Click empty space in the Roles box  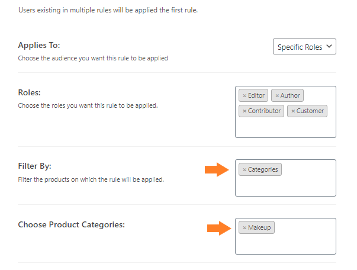pyautogui.click(x=285, y=128)
